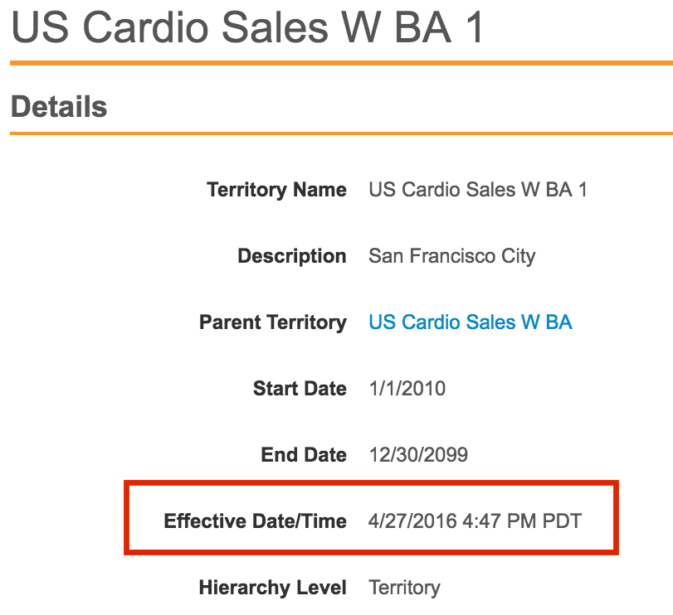Viewport: 673px width, 615px height.
Task: Click the Description field label
Action: pos(291,256)
